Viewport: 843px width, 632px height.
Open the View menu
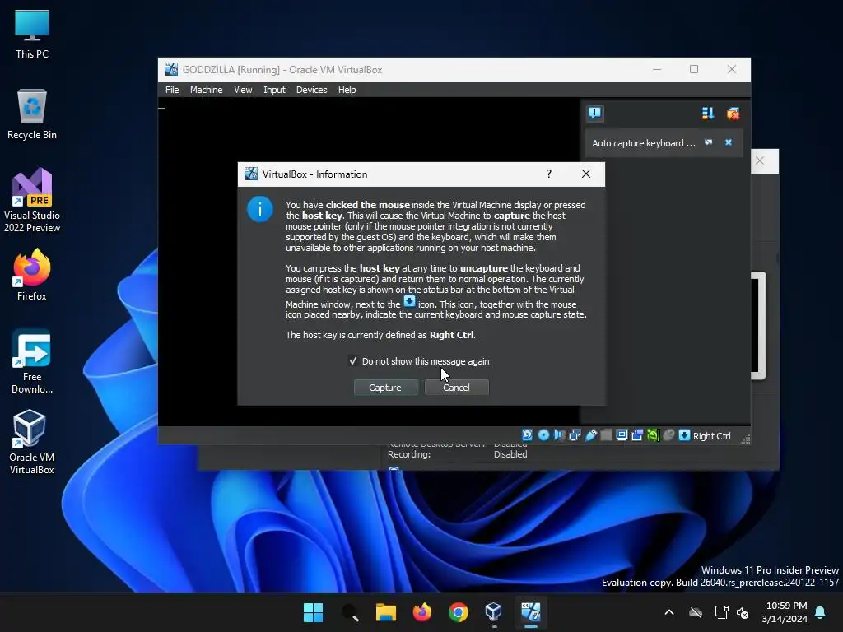click(x=243, y=90)
